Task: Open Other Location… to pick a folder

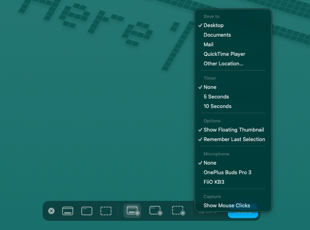Action: tap(223, 63)
